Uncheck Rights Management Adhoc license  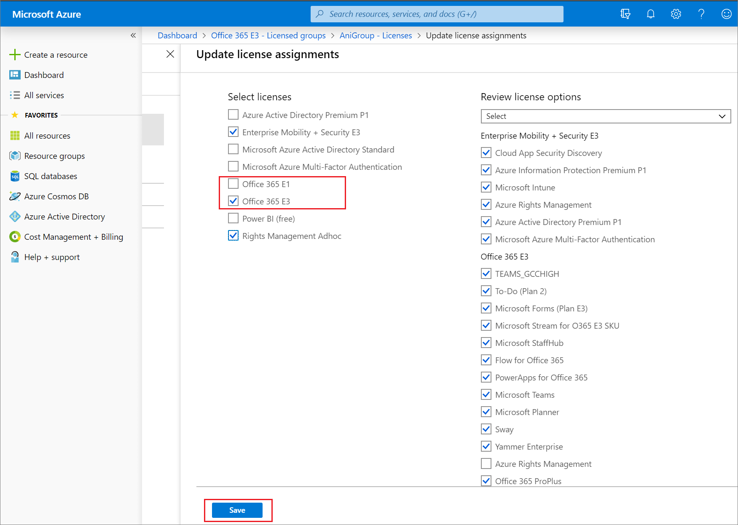pyautogui.click(x=233, y=236)
